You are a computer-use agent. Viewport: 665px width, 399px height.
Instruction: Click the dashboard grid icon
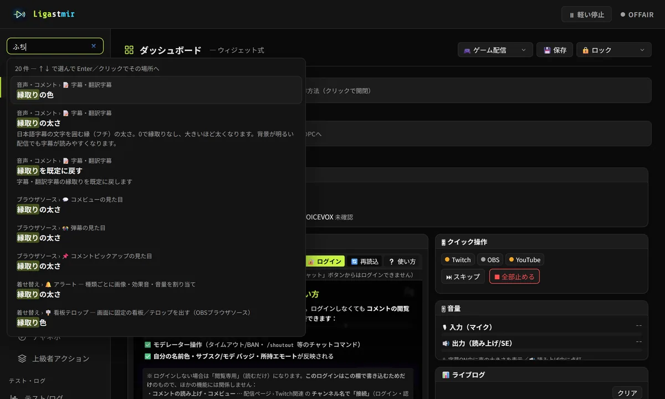pyautogui.click(x=129, y=50)
